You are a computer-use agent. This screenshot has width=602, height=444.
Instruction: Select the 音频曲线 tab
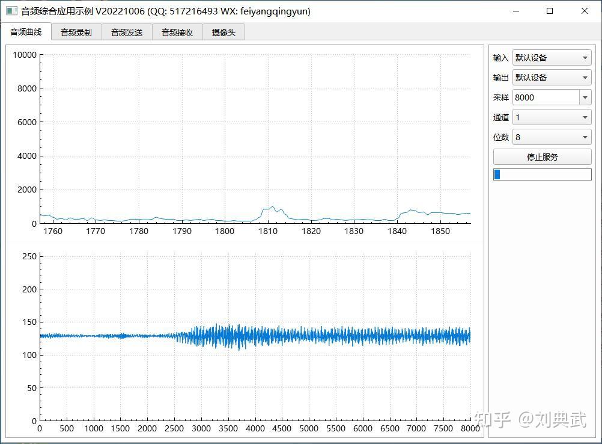click(25, 32)
